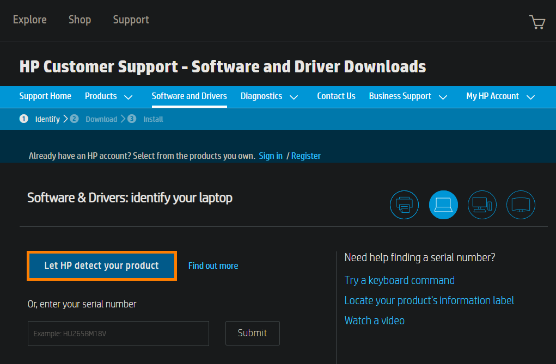Click the step 2 Download circle
Screen dimensions: 556x364
(74, 119)
